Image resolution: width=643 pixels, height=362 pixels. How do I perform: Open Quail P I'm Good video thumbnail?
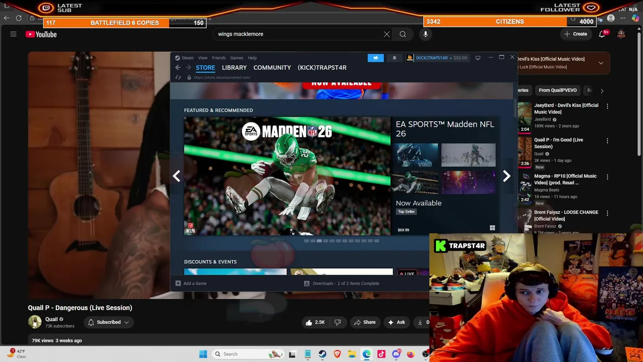tap(525, 152)
